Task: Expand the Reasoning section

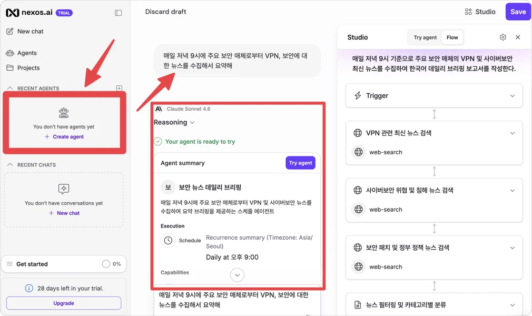Action: 174,122
